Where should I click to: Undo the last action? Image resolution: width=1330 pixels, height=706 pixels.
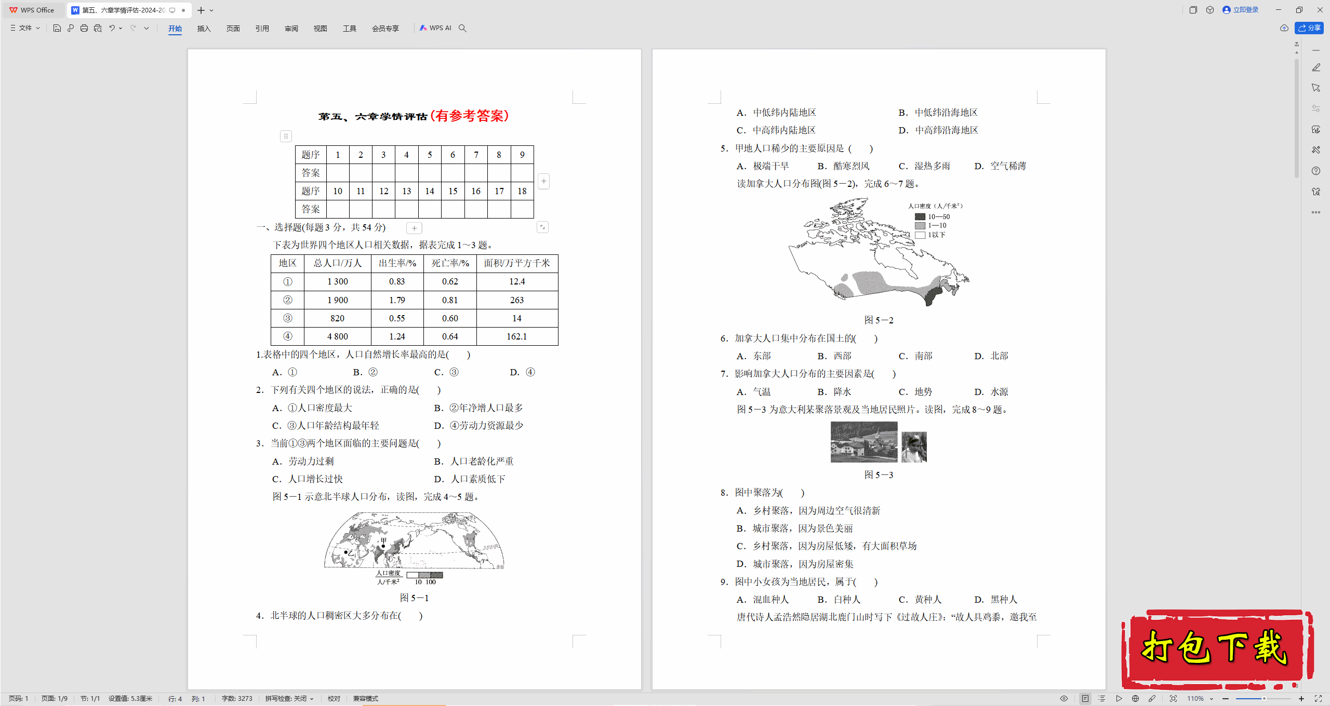[112, 28]
